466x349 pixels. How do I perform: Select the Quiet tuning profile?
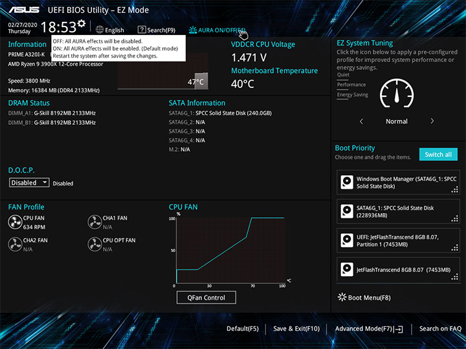[343, 75]
